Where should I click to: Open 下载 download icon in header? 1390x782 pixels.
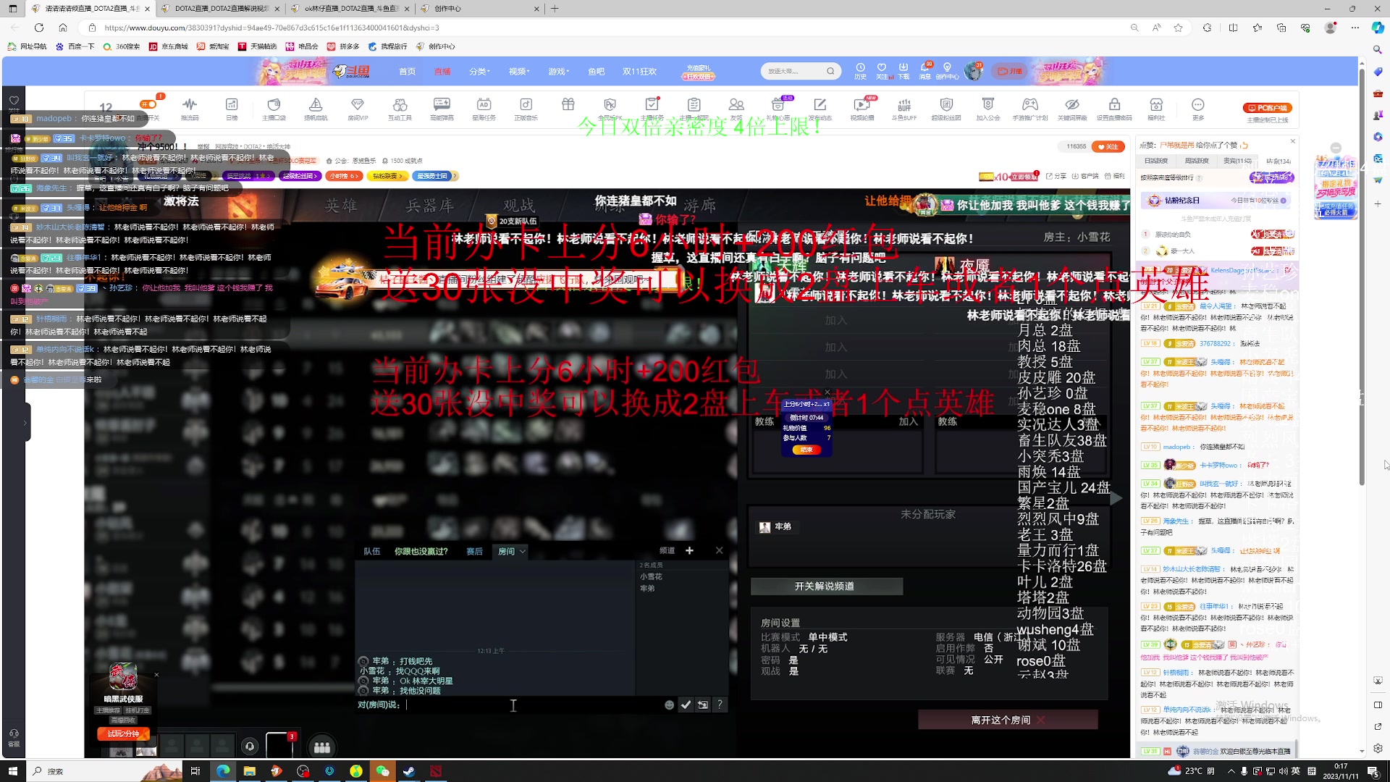[x=903, y=71]
